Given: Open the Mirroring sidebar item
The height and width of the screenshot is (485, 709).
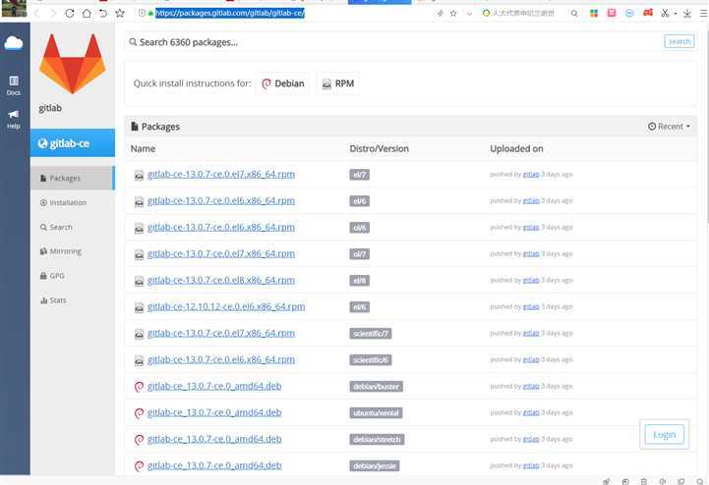Looking at the screenshot, I should click(61, 251).
